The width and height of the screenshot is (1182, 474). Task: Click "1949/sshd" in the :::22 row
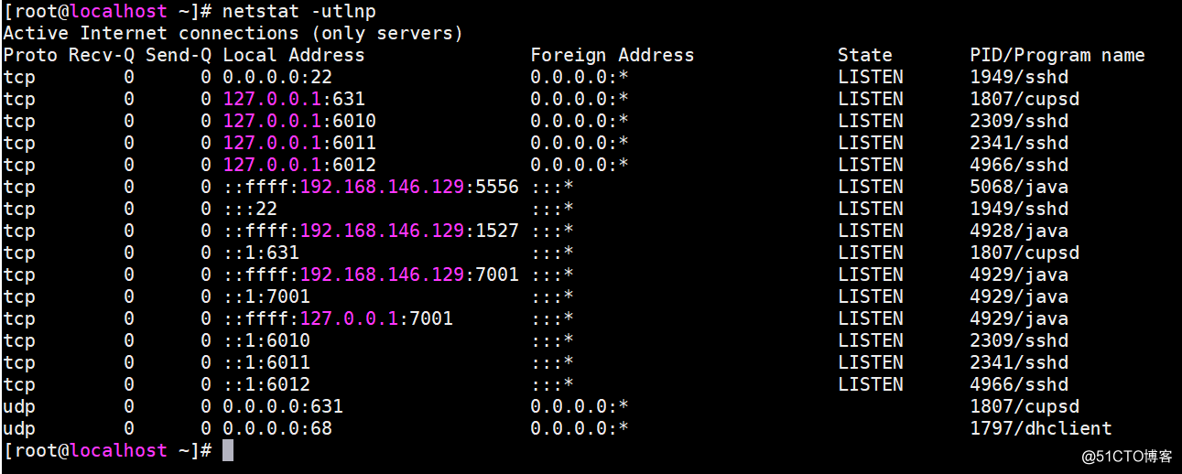[1019, 210]
